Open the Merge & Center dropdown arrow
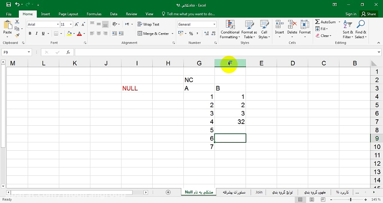Screen dimensions: 383x203 [x=172, y=34]
